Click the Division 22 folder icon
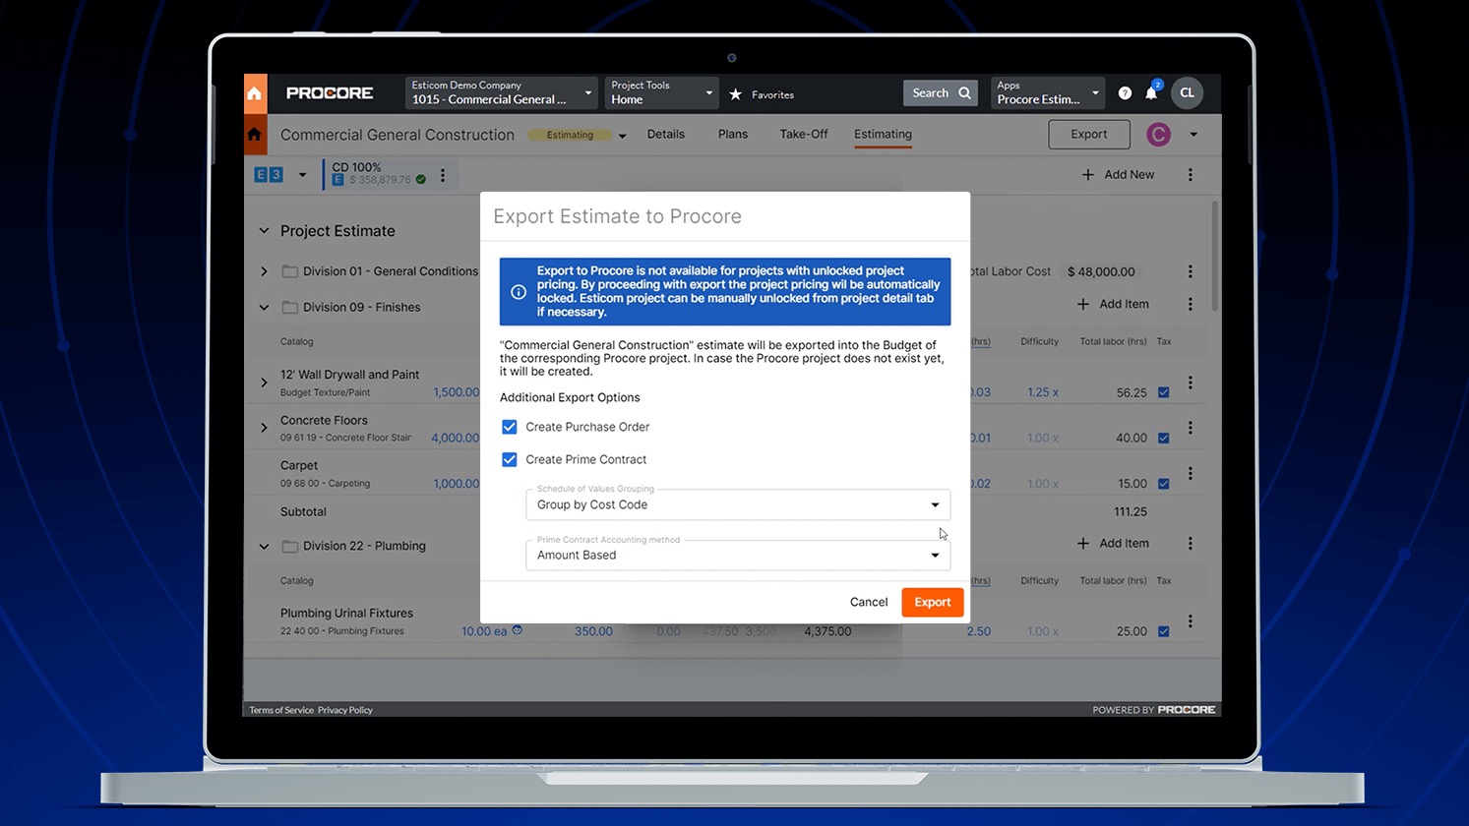The height and width of the screenshot is (826, 1469). pos(290,547)
